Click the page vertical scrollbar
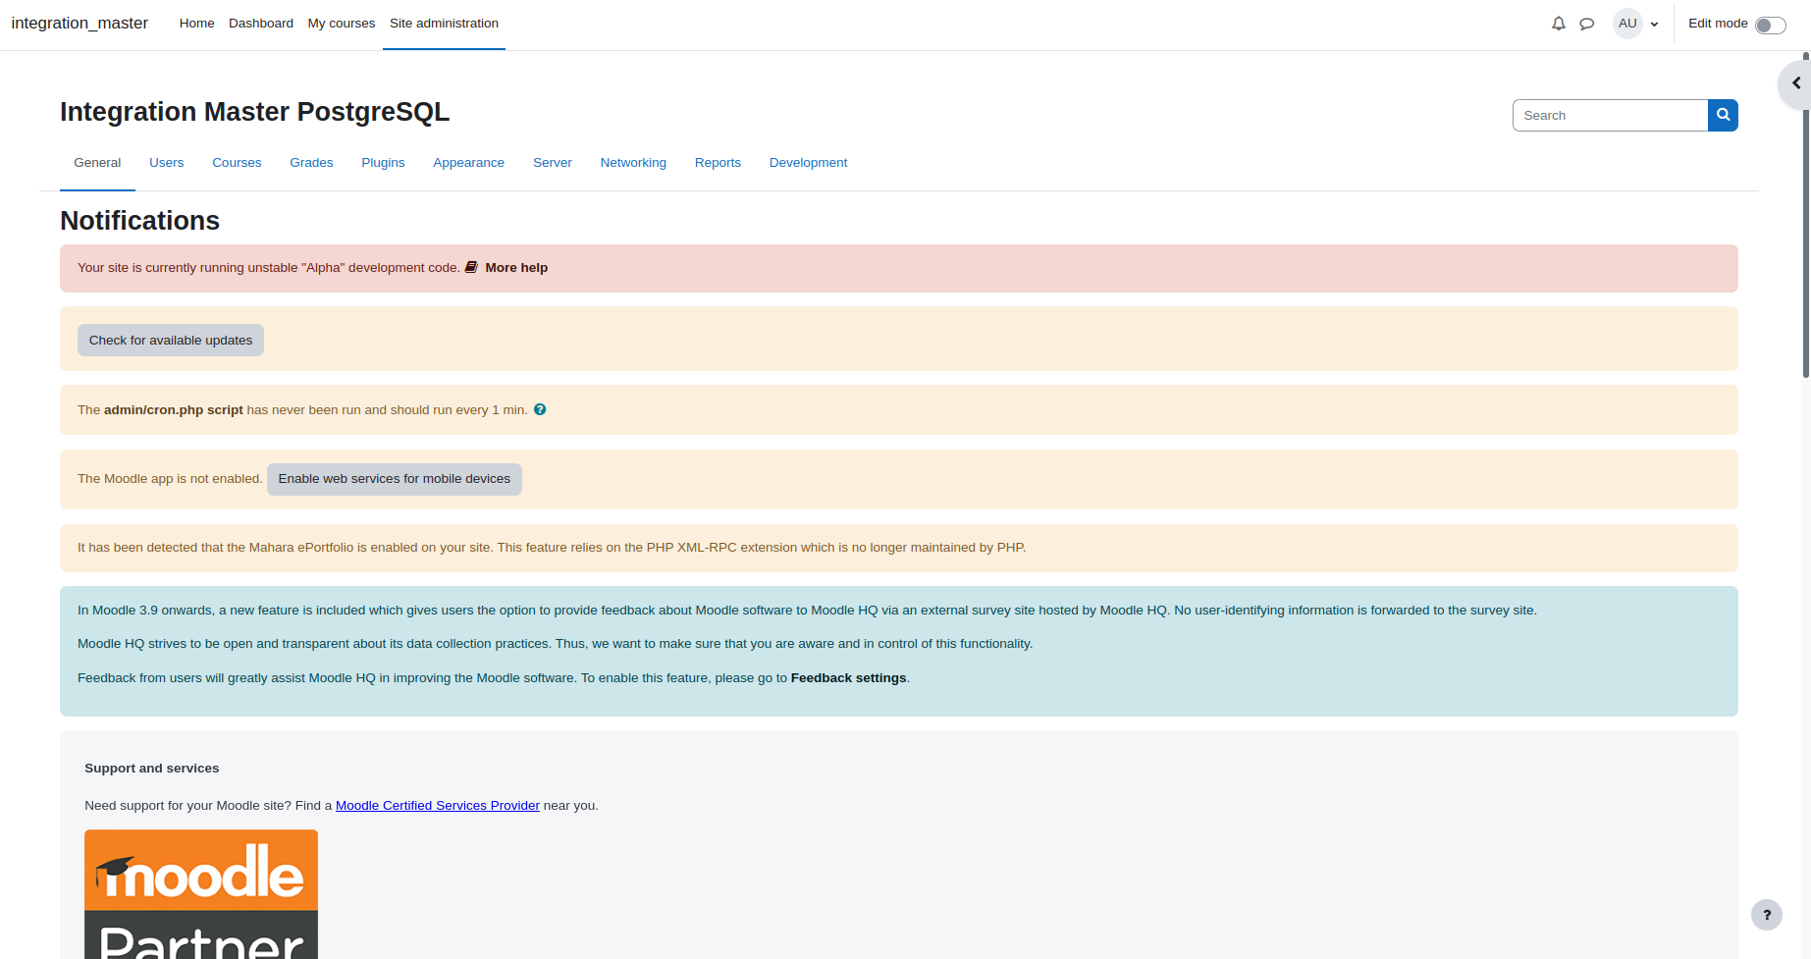This screenshot has height=959, width=1811. click(1805, 216)
